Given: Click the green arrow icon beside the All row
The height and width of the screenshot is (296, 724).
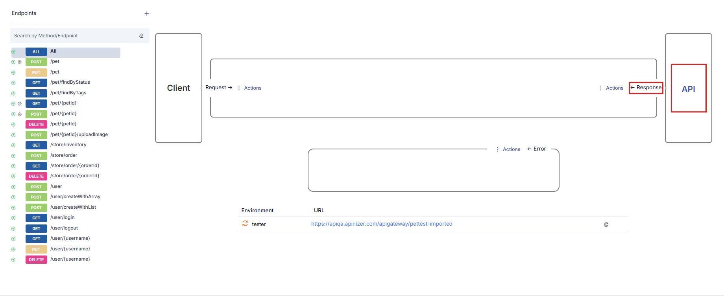Looking at the screenshot, I should click(13, 52).
